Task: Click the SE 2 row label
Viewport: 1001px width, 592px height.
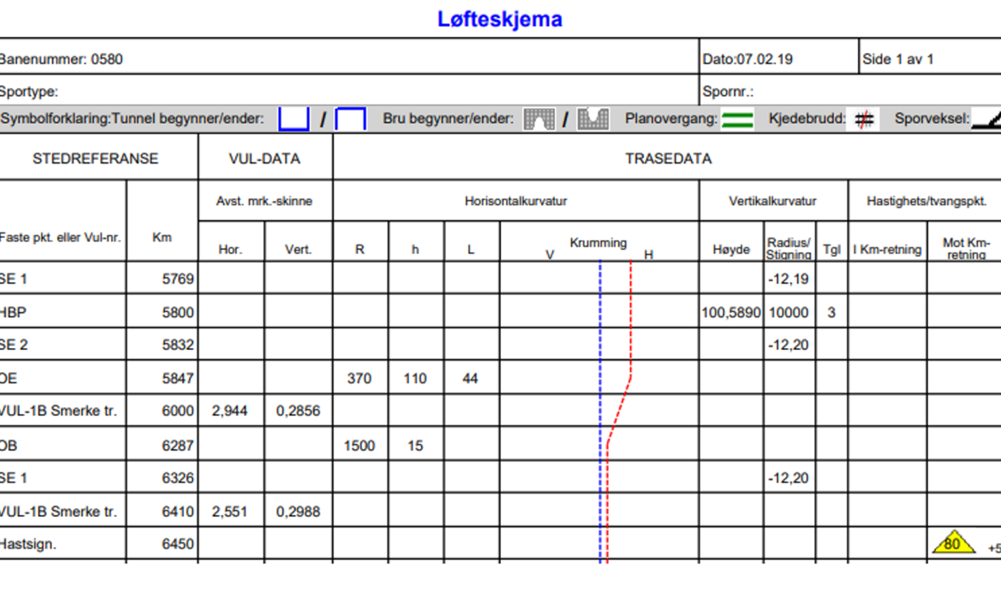Action: click(14, 344)
